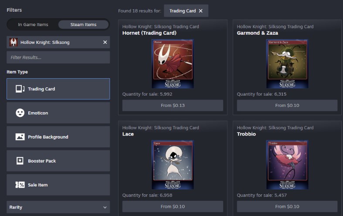Remove the Hollow Knight: Silksong game filter
This screenshot has width=343, height=216.
[105, 42]
